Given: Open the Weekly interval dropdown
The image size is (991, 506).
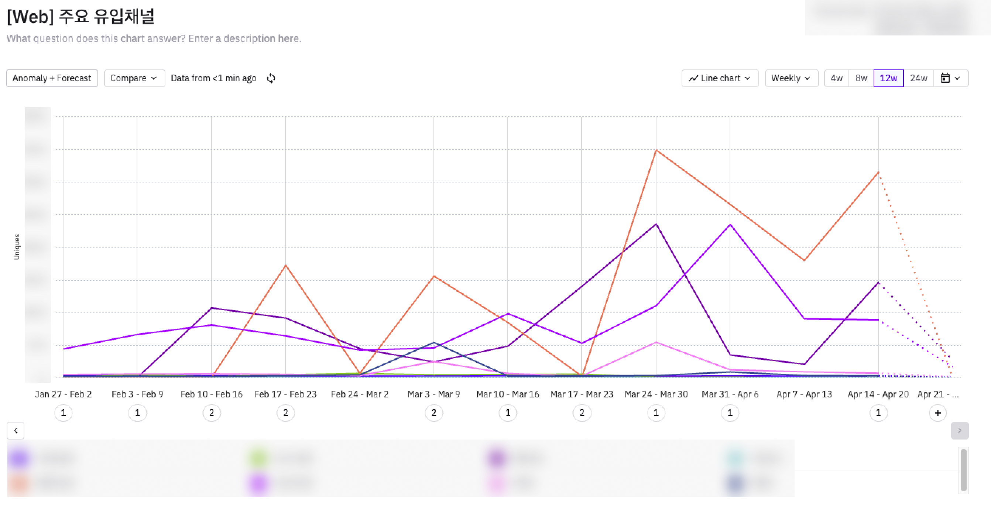Looking at the screenshot, I should pyautogui.click(x=791, y=79).
